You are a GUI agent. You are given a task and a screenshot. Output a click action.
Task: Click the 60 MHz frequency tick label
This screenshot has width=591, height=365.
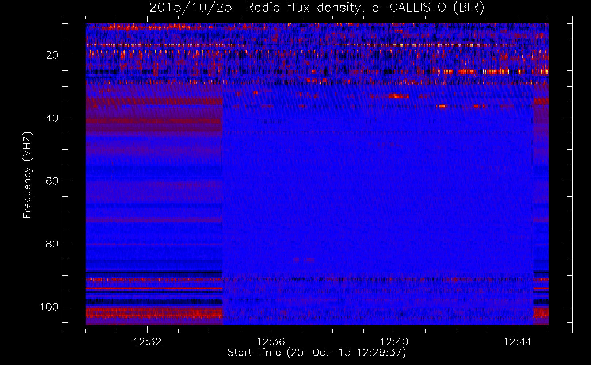pos(53,181)
